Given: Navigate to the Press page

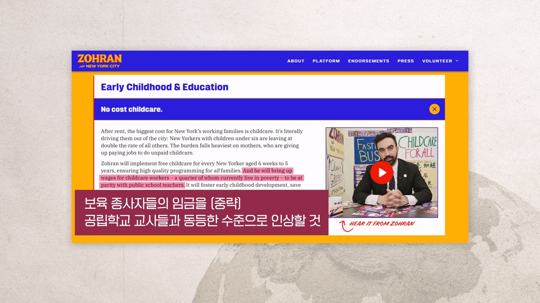Looking at the screenshot, I should pos(405,61).
